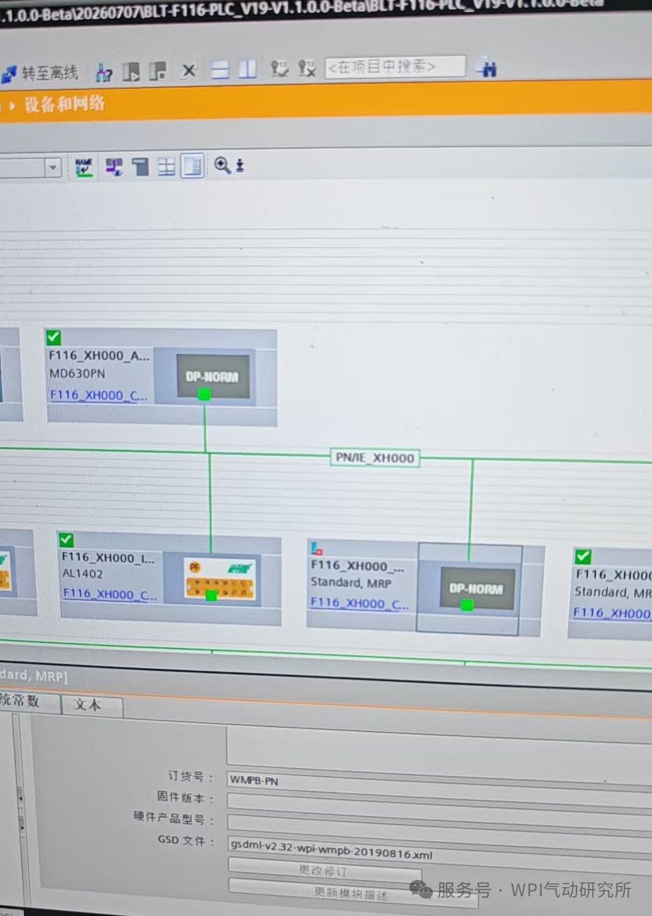Click the 更新模块描述 button
Viewport: 652px width, 916px height.
tap(352, 893)
